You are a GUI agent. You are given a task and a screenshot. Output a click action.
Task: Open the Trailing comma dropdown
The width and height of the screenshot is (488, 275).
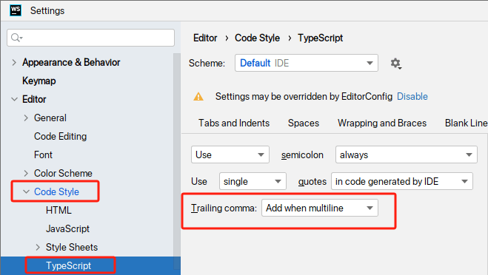[320, 208]
